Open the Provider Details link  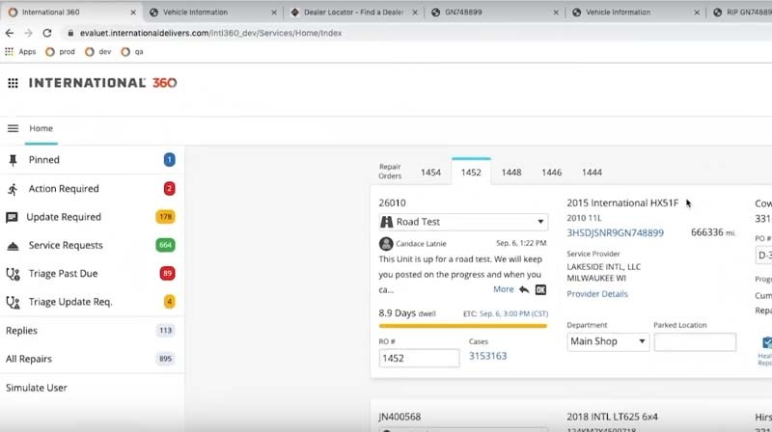coord(597,294)
